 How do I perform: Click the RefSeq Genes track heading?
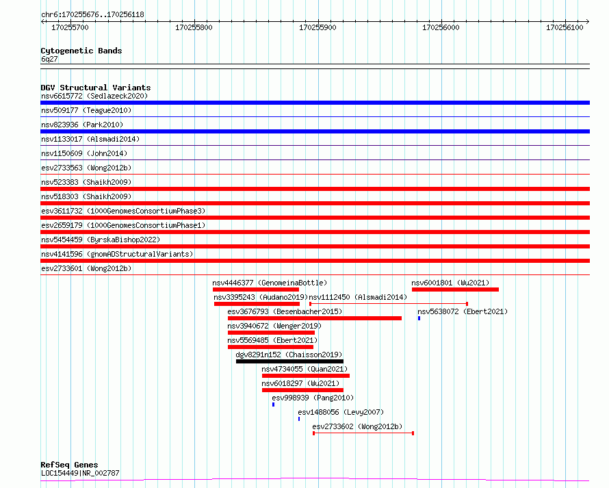click(x=69, y=465)
